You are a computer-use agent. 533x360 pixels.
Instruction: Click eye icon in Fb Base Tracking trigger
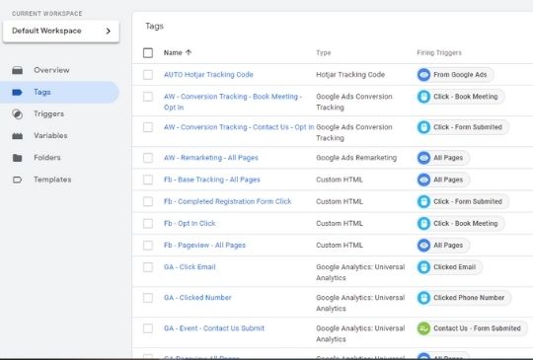tap(423, 180)
